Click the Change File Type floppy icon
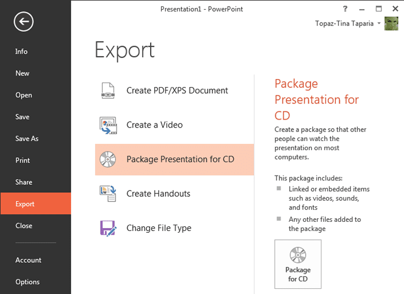 pos(109,228)
